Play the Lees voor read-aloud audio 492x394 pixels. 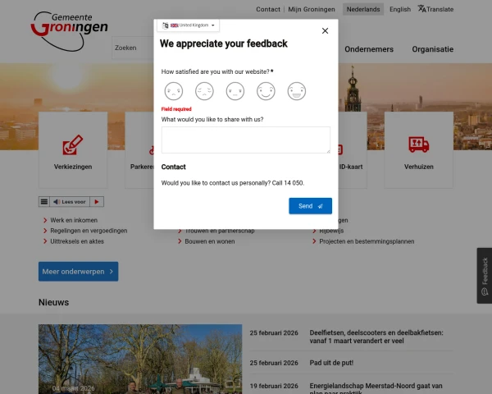[x=97, y=202]
